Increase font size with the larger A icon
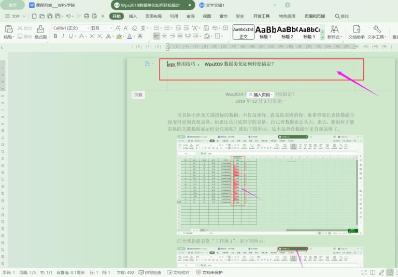This screenshot has height=277, width=398. click(118, 28)
